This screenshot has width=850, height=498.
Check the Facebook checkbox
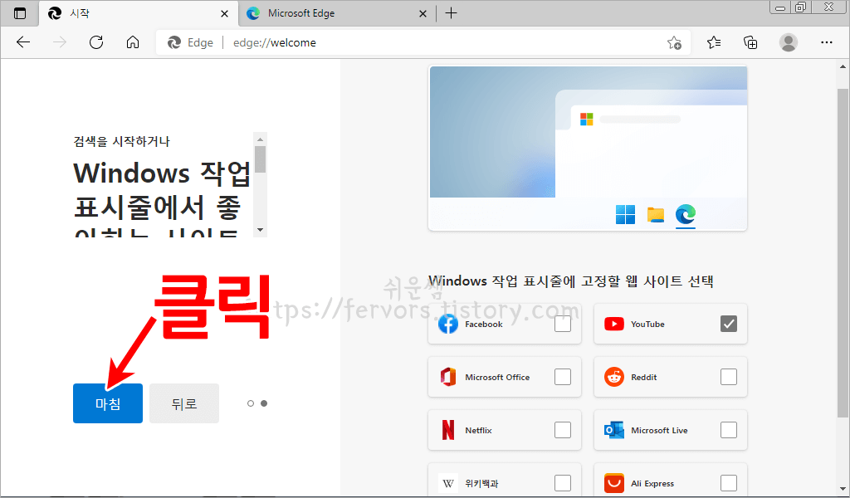tap(563, 324)
